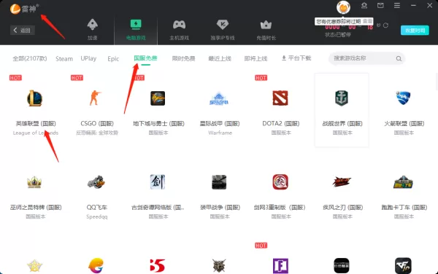
Task: Select the 限时免费 filter
Action: tap(183, 58)
